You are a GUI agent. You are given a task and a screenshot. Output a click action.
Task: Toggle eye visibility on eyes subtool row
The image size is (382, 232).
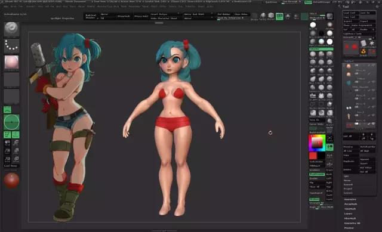click(x=373, y=107)
